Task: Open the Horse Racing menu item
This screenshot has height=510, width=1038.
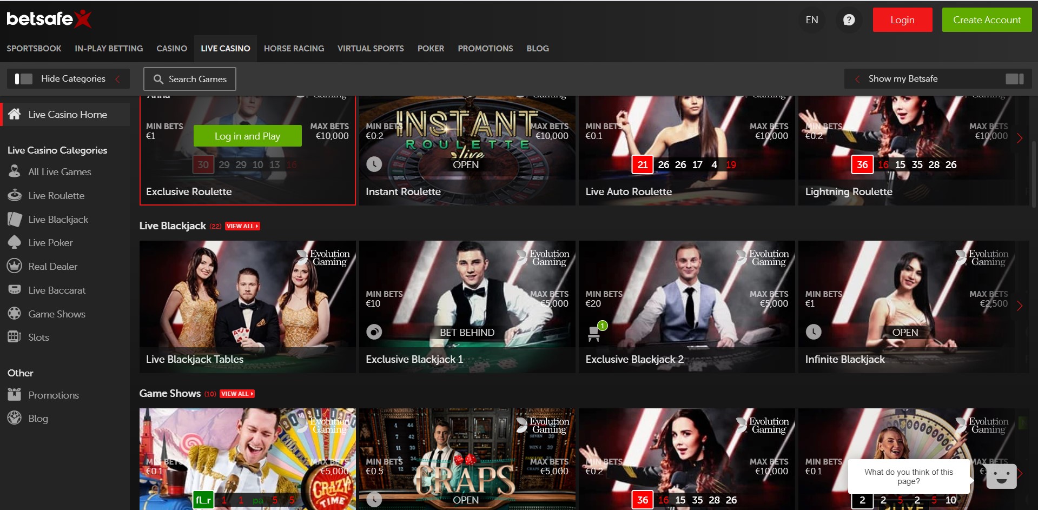Action: (x=294, y=49)
